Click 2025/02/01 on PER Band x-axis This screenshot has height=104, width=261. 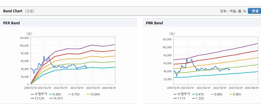[x=93, y=88]
